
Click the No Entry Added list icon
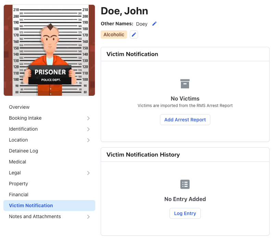(x=185, y=184)
